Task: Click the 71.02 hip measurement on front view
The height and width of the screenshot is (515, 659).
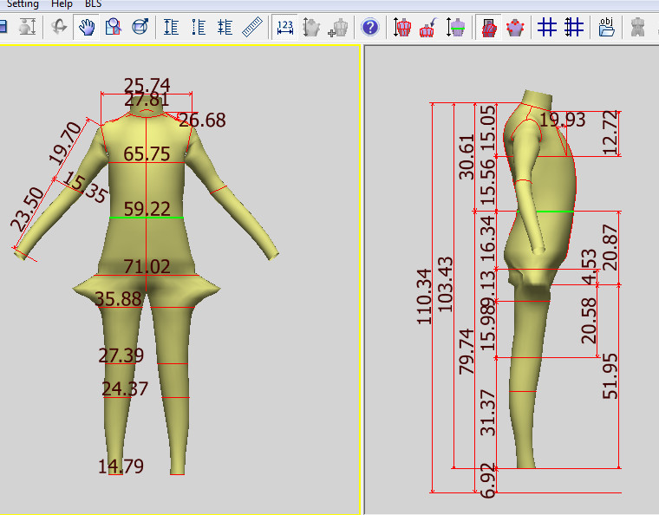Action: point(147,266)
